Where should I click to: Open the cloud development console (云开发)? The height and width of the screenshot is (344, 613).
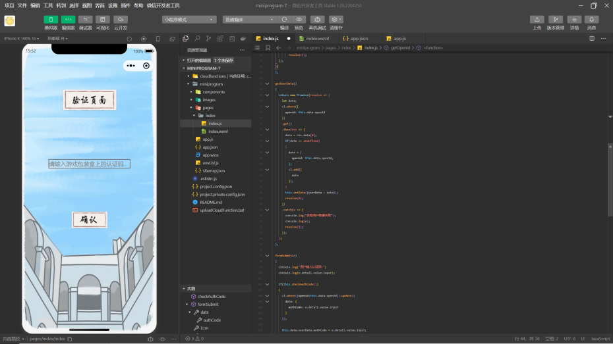pos(121,20)
